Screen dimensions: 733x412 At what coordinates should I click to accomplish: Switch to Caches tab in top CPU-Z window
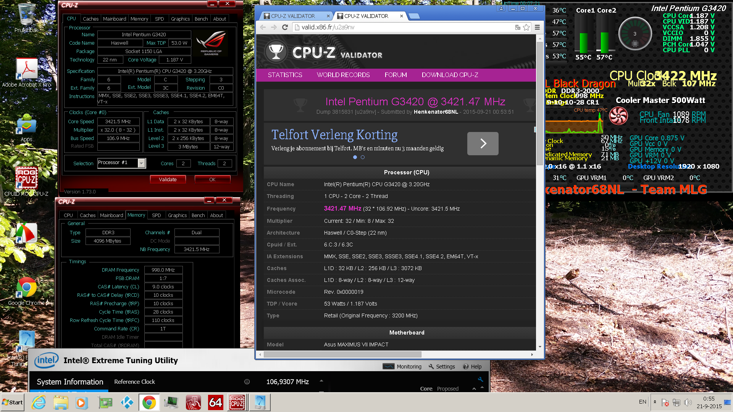(x=90, y=19)
